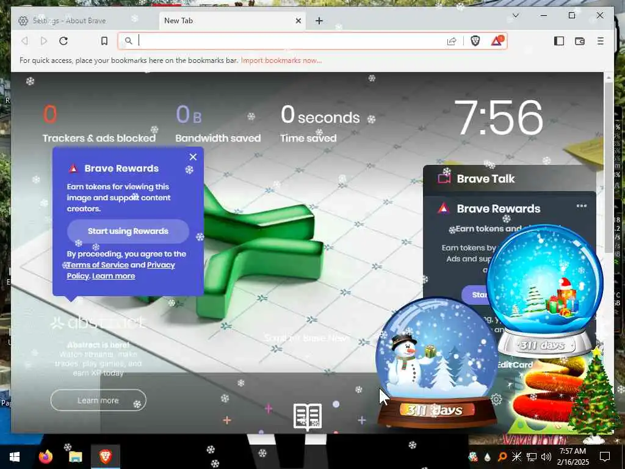This screenshot has width=625, height=469.
Task: Open new tab customize gear icon
Action: pos(496,399)
